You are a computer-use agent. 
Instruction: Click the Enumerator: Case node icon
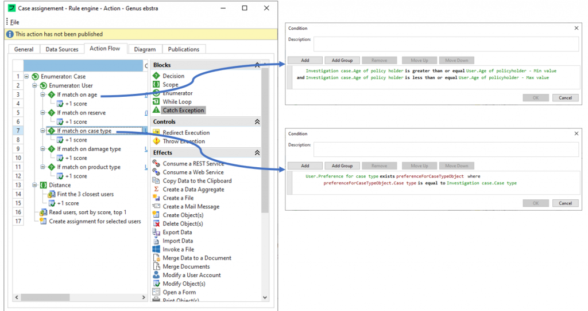[x=35, y=76]
